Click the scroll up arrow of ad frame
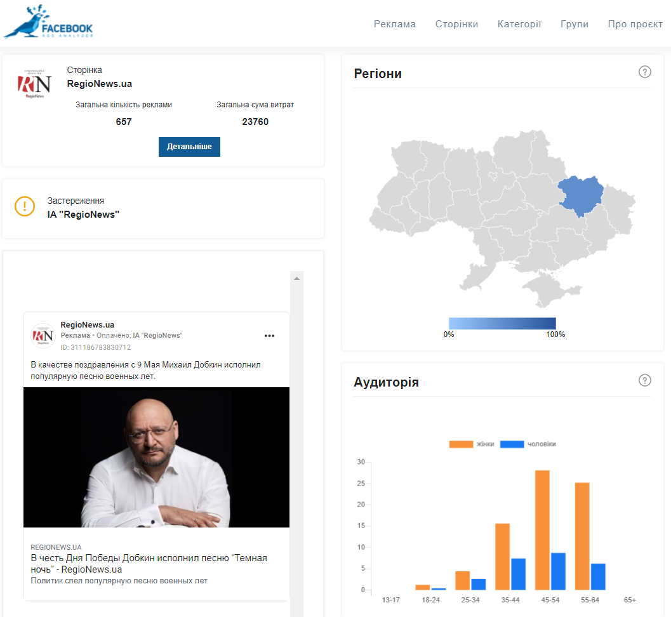Screen dimensions: 671x617 (x=296, y=278)
